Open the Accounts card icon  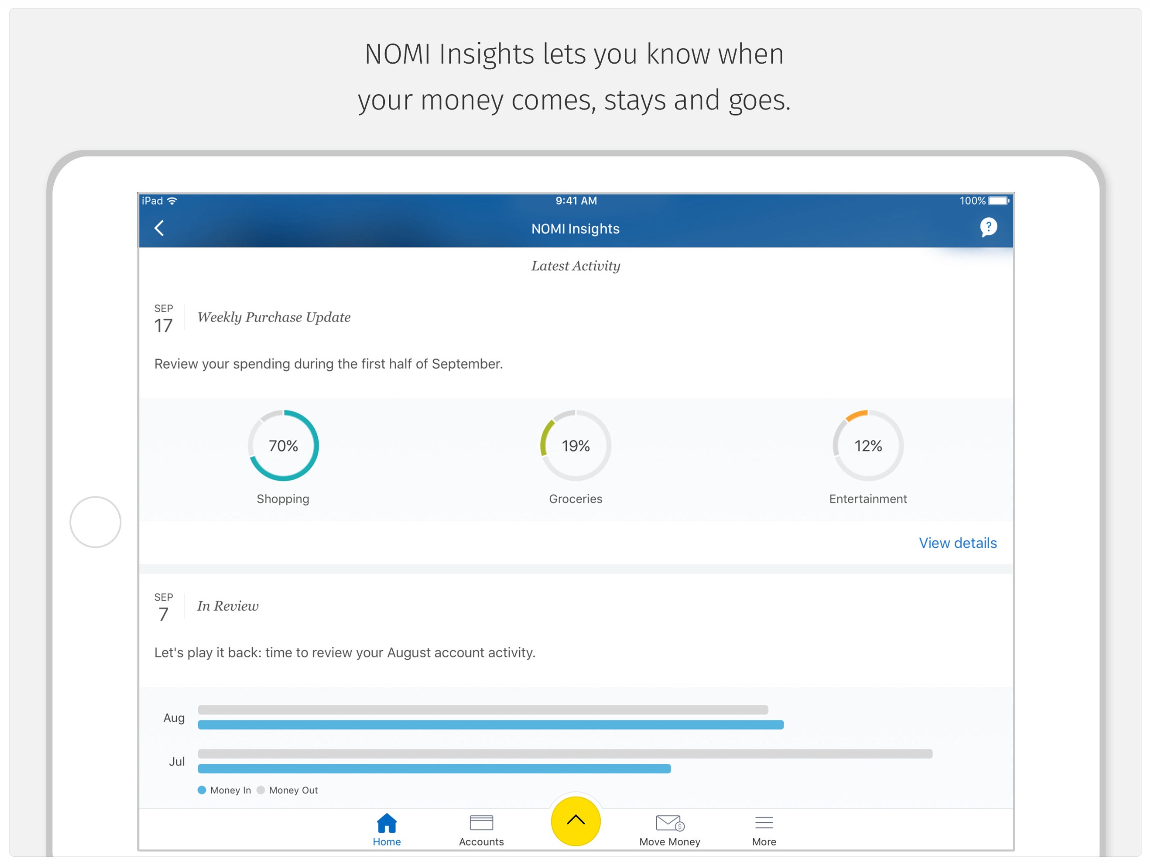click(481, 823)
